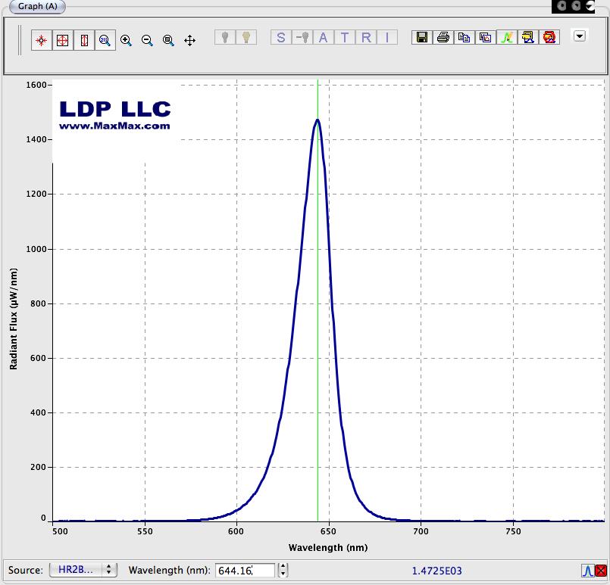Click the third round pane control button
Viewport: 610px width, 585px height.
[590, 6]
